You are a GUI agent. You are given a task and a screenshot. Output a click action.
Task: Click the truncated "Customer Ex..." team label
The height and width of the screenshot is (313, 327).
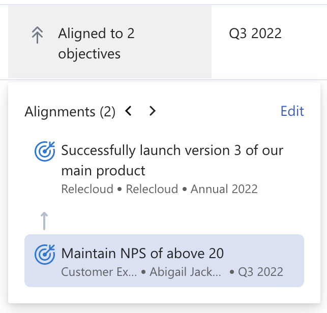[99, 272]
